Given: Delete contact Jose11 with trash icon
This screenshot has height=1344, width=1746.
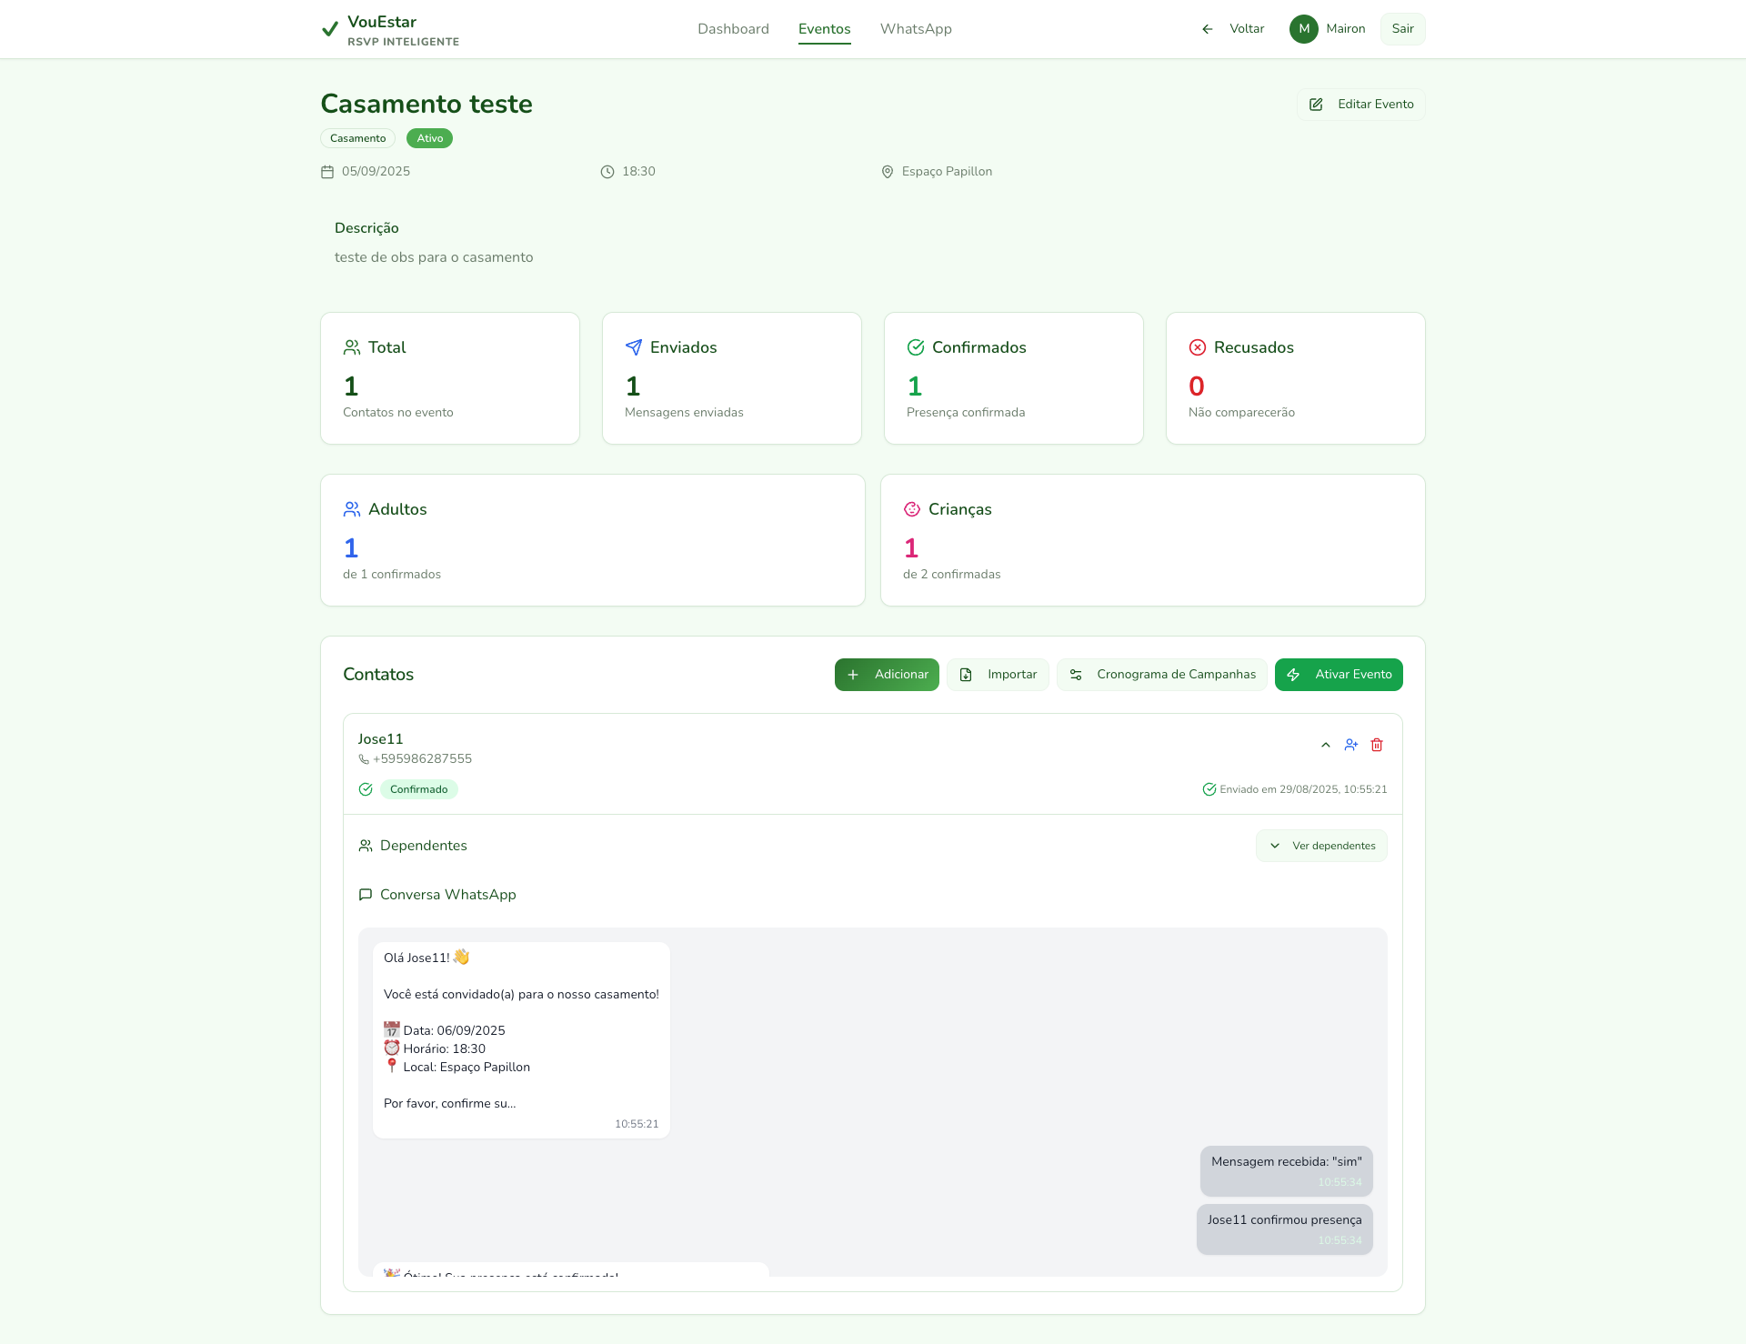Looking at the screenshot, I should coord(1377,745).
